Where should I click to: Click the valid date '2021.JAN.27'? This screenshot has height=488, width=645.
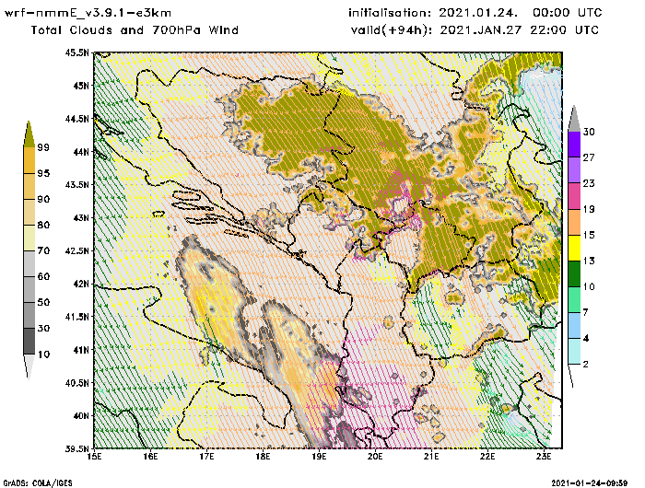click(481, 30)
